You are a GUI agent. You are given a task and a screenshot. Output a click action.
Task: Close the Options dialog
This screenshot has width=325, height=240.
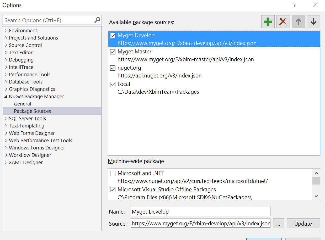click(315, 5)
